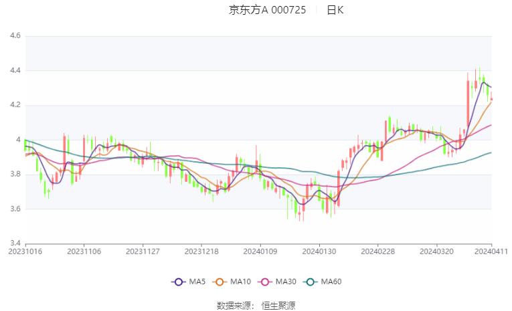This screenshot has width=512, height=311.
Task: Click x-axis date label 20240228
Action: (x=377, y=251)
